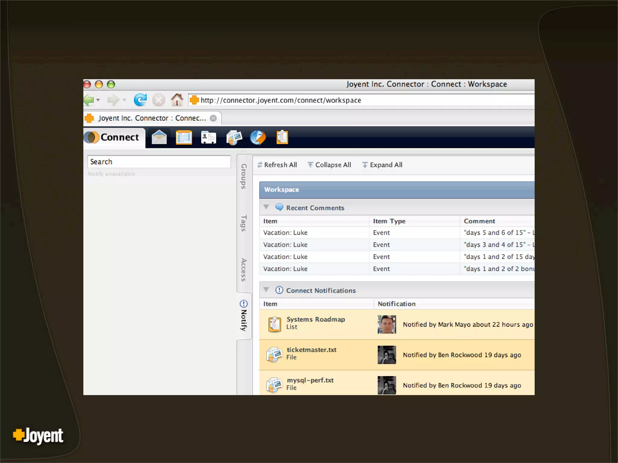Image resolution: width=618 pixels, height=463 pixels.
Task: Open the mysql-perf.txt file
Action: 310,380
